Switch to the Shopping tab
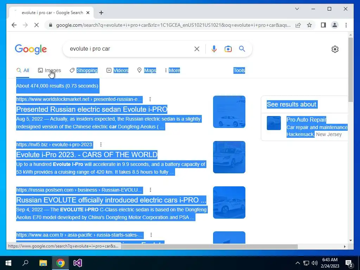Image resolution: width=360 pixels, height=270 pixels. click(84, 70)
